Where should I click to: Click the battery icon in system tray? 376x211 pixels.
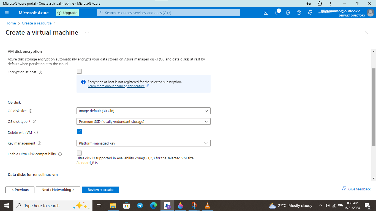(x=340, y=206)
